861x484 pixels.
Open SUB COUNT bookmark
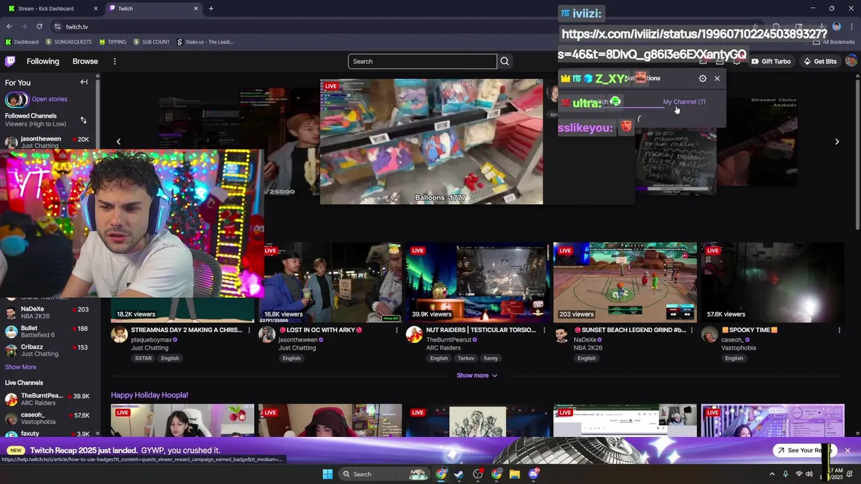(x=151, y=42)
